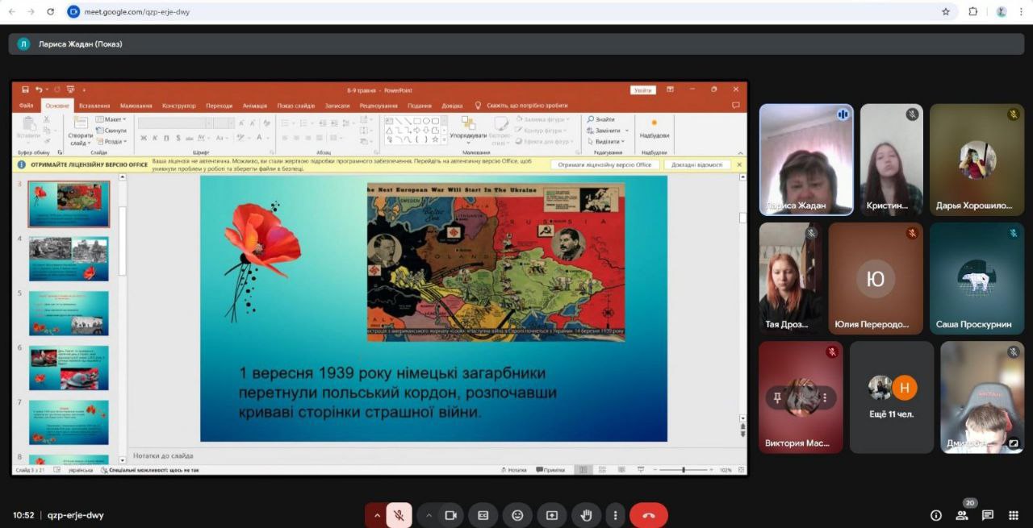Open the activities panel
Screen dimensions: 1033x528
click(x=1014, y=515)
